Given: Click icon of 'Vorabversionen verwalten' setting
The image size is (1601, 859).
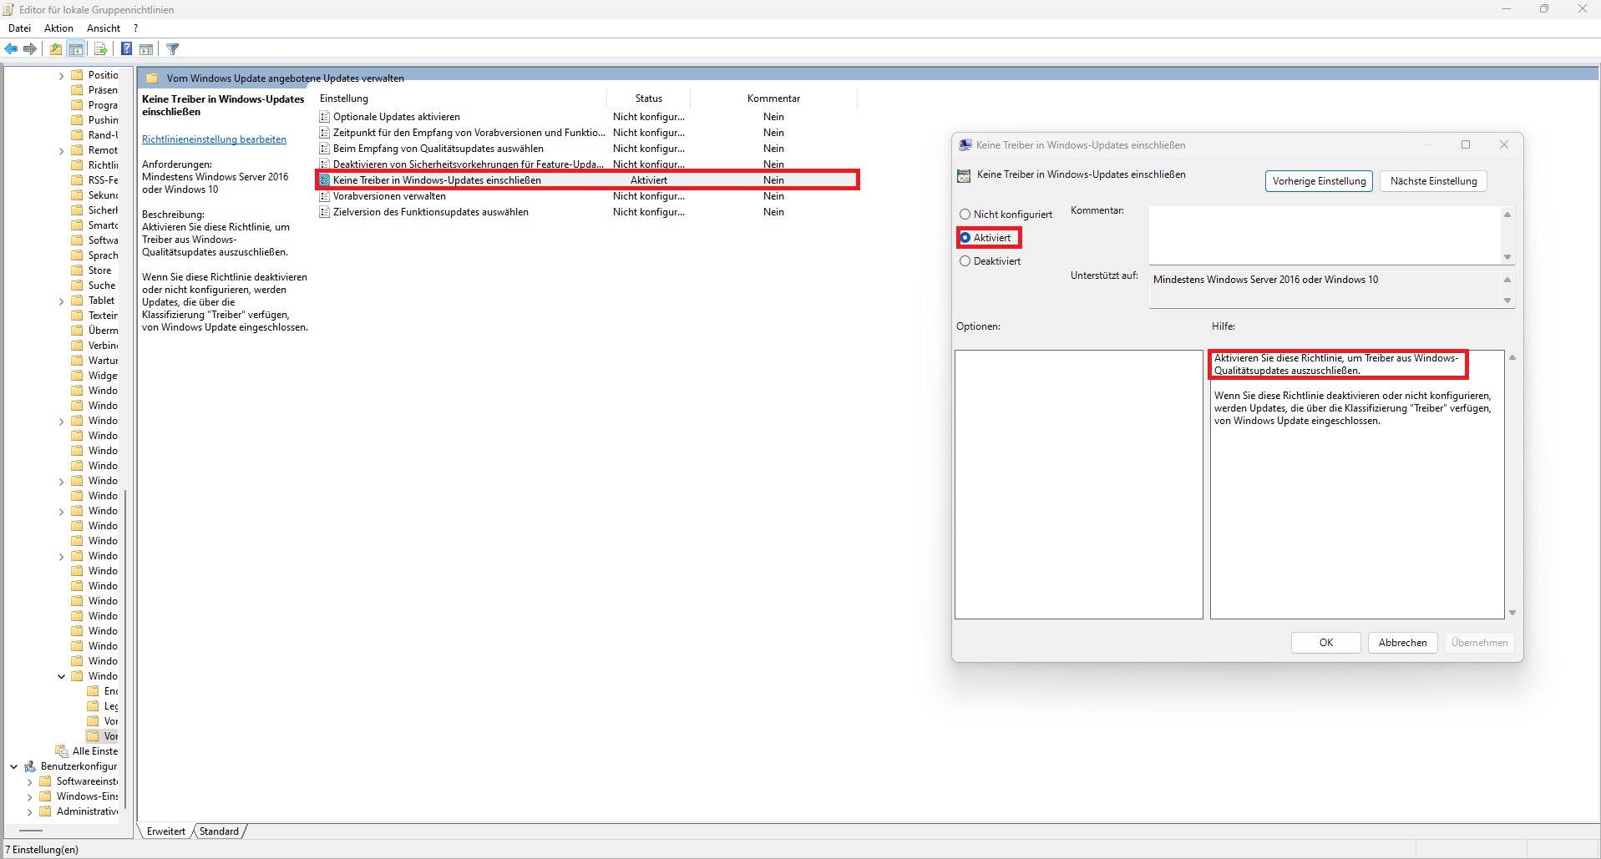Looking at the screenshot, I should 325,196.
